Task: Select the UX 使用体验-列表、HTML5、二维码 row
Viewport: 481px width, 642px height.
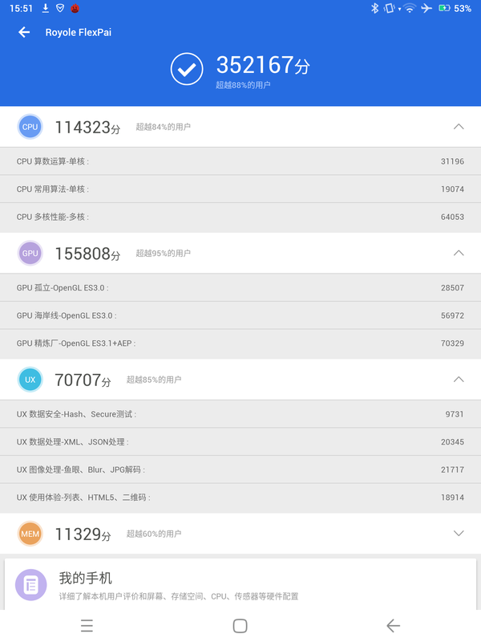Action: pos(240,498)
